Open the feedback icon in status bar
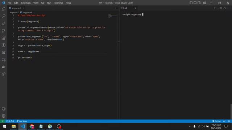The width and height of the screenshot is (232, 130). point(224,121)
